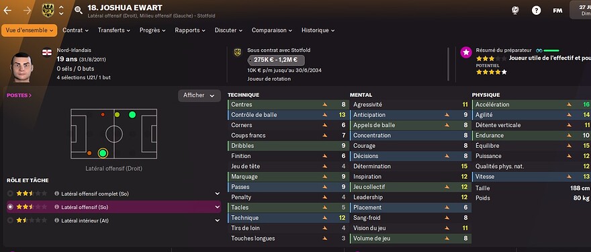Open the Afficher dropdown
Image resolution: width=591 pixels, height=252 pixels.
click(x=199, y=95)
